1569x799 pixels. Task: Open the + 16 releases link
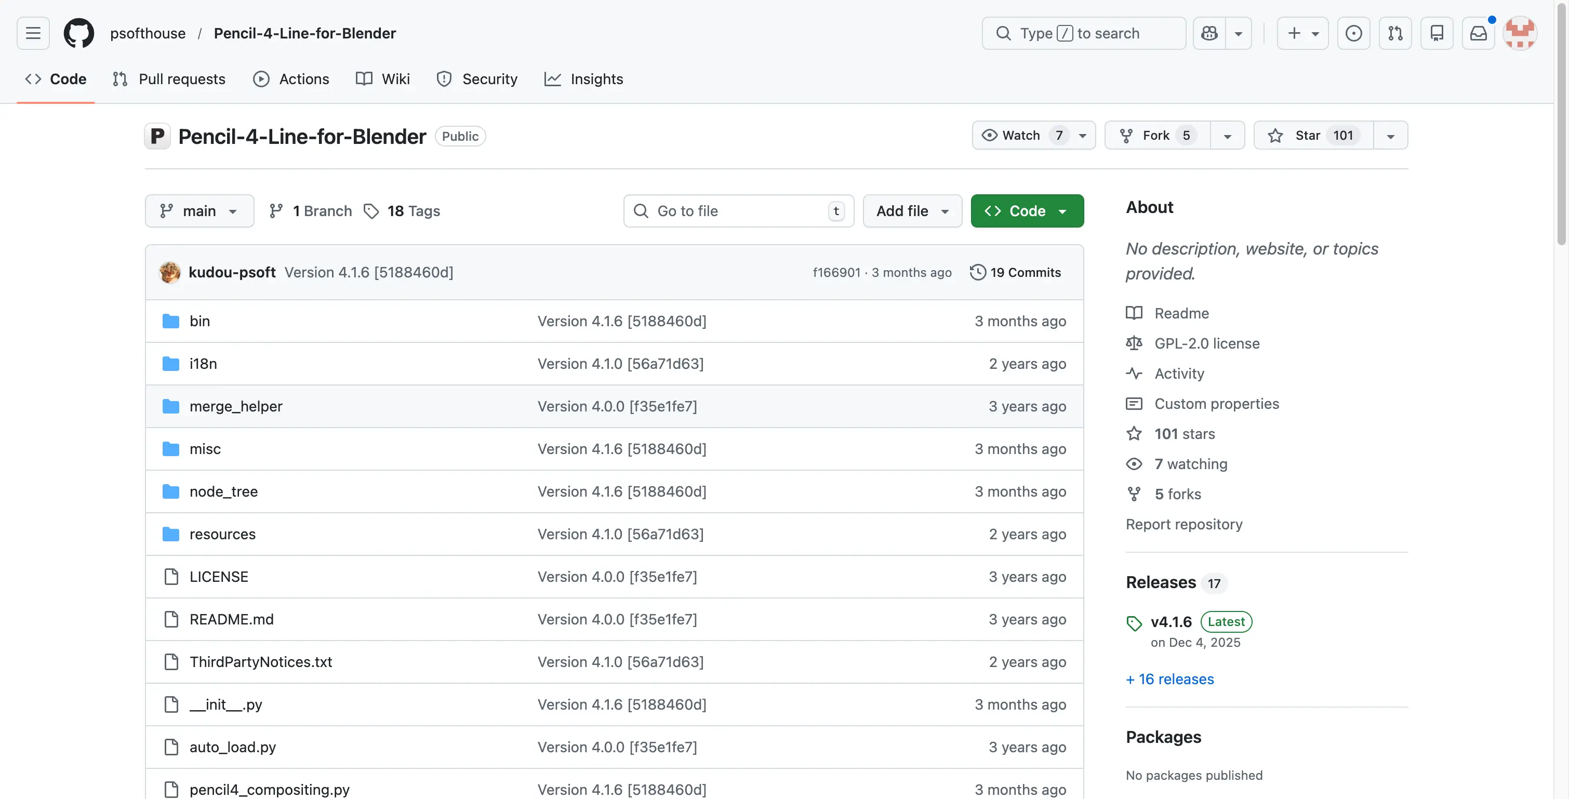(x=1169, y=679)
